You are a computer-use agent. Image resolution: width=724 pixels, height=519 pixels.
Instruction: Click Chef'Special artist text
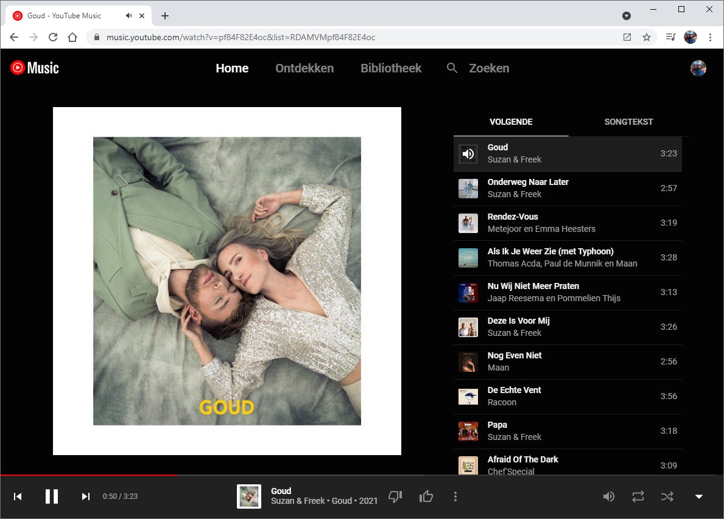[511, 471]
